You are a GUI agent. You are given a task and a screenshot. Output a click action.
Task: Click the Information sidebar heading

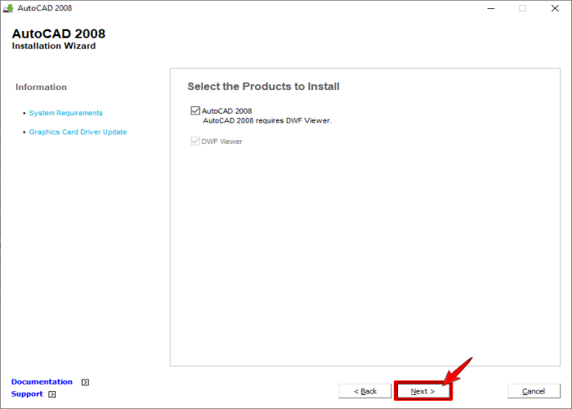41,88
